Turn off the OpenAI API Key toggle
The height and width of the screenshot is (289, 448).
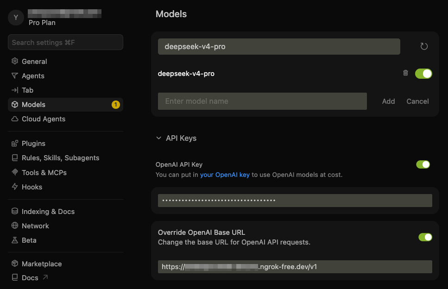423,164
